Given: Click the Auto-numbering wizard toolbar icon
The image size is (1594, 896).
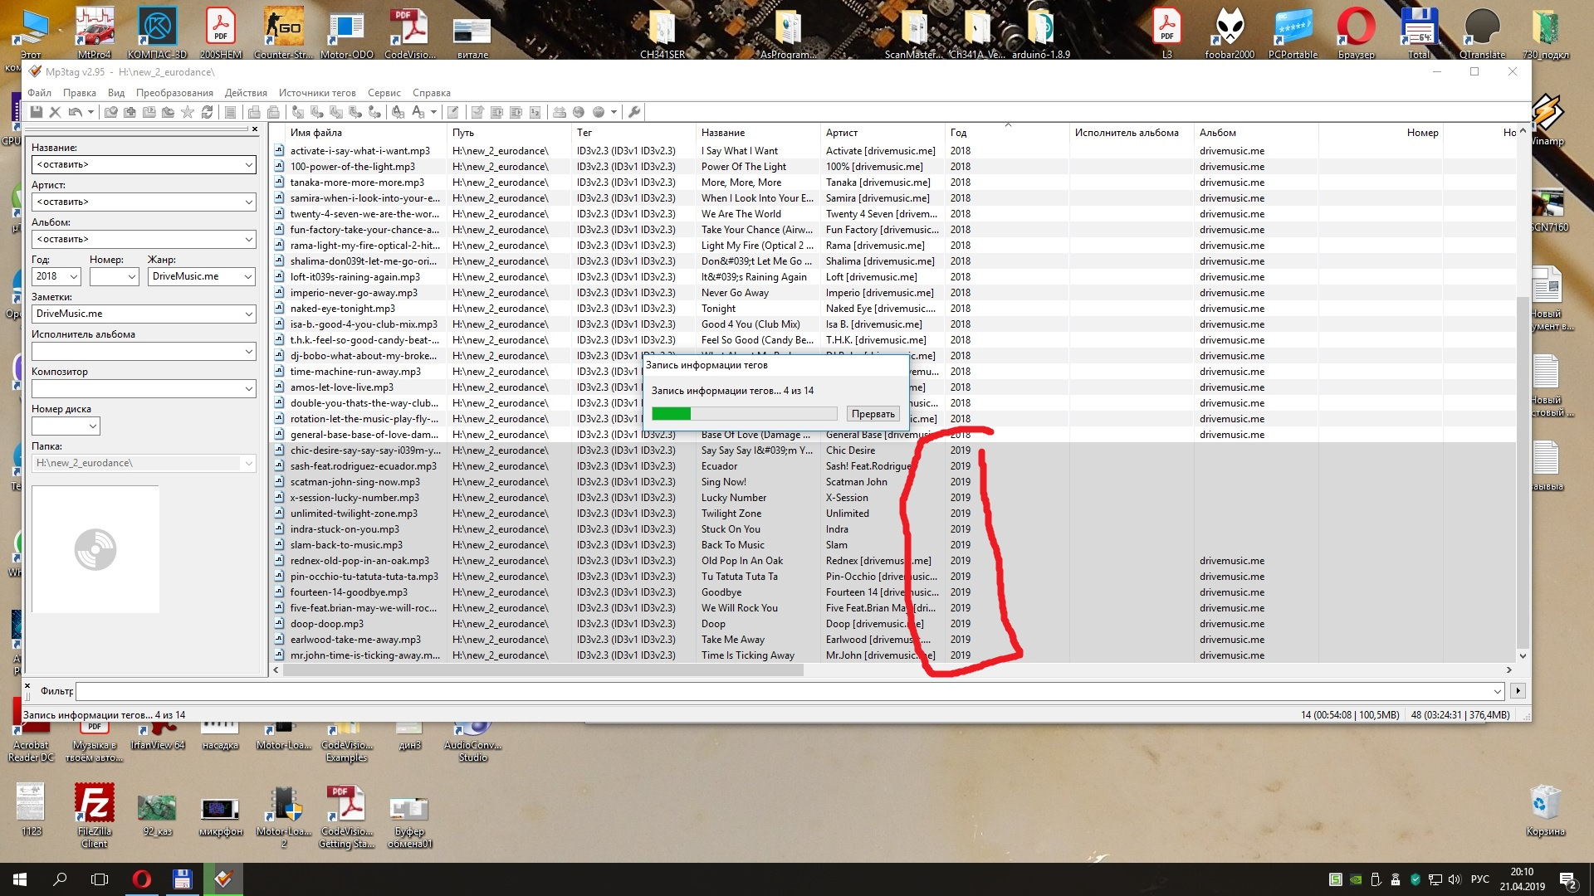Looking at the screenshot, I should 535,112.
